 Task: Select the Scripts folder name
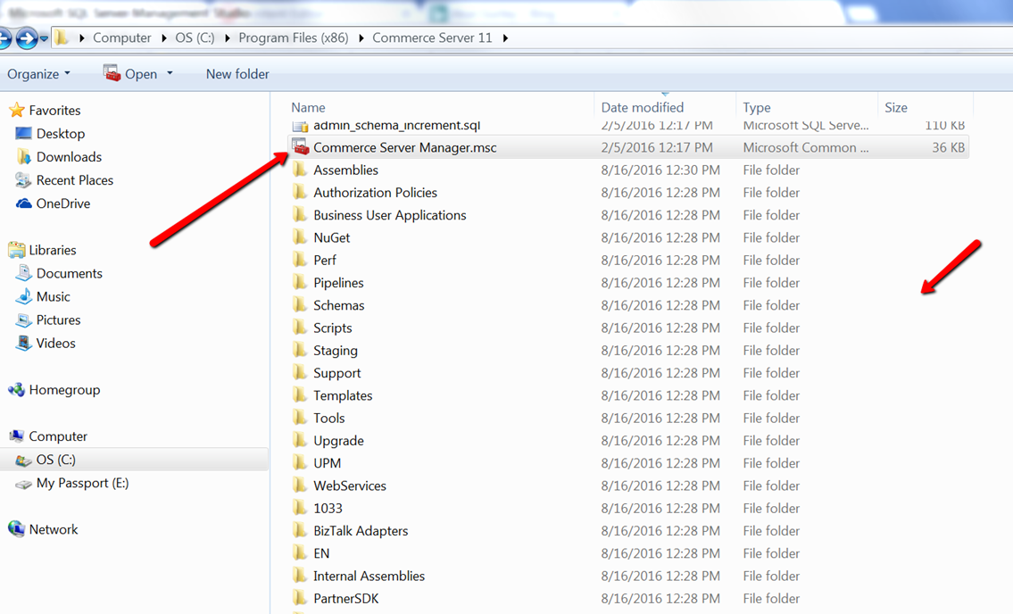333,328
